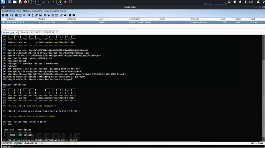Close the Beacon 192.168.73.129@7192 tab
The width and height of the screenshot is (265, 148).
point(57,32)
